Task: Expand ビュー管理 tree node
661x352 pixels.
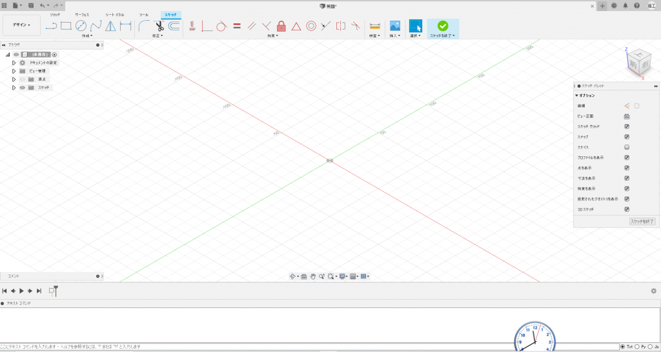Action: [14, 71]
